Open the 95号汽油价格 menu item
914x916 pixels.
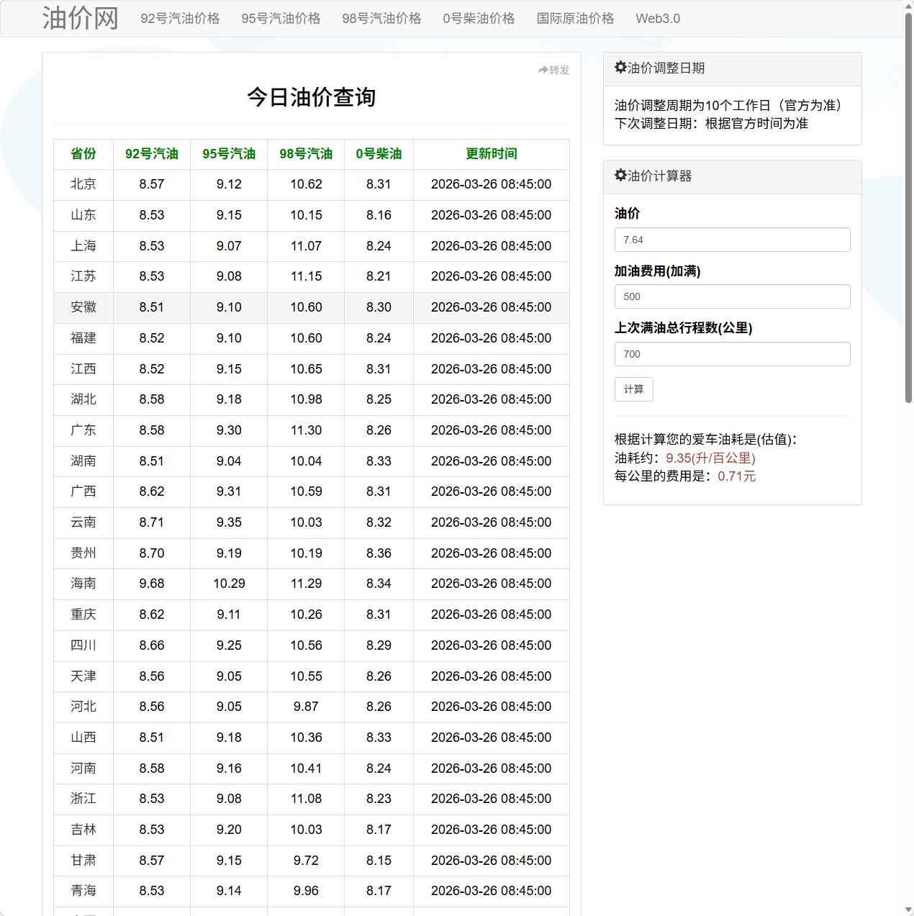tap(281, 19)
